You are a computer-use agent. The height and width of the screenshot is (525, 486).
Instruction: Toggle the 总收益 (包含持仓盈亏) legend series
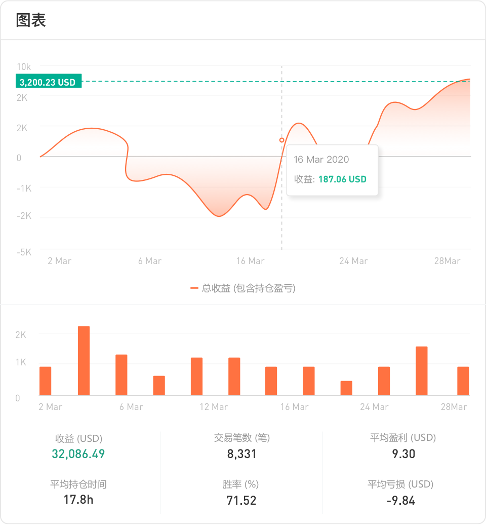point(243,288)
